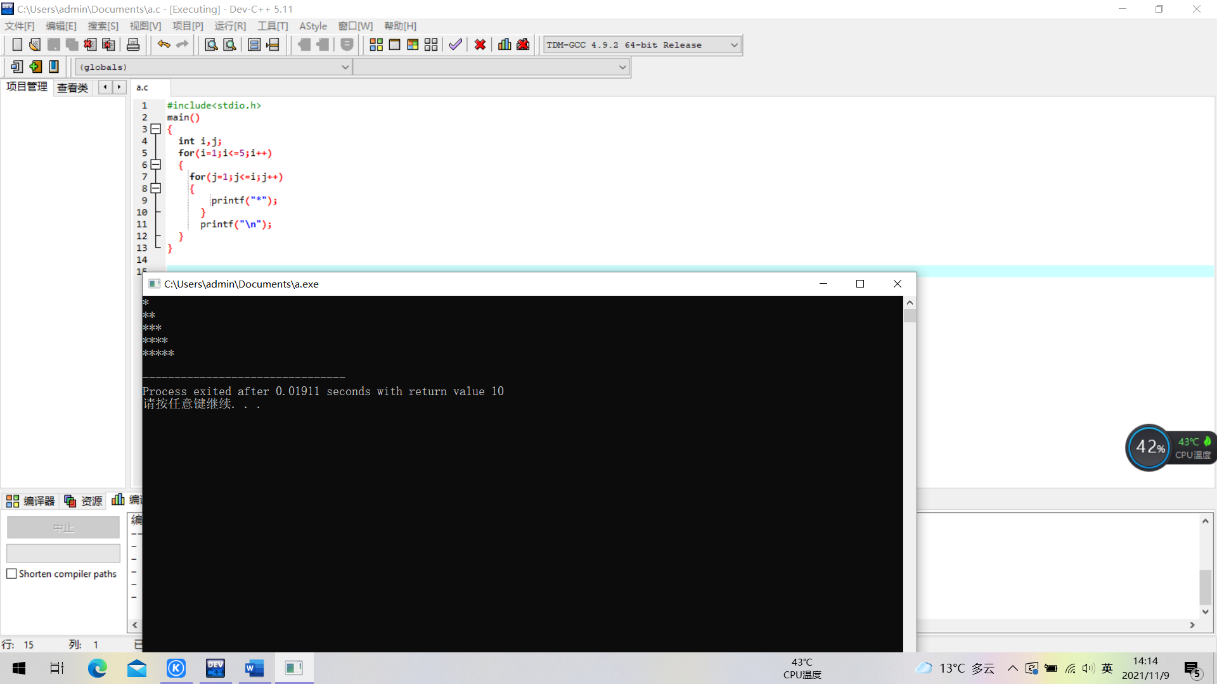1217x684 pixels.
Task: Open the TDM-GCC compiler selection dropdown
Action: click(734, 45)
